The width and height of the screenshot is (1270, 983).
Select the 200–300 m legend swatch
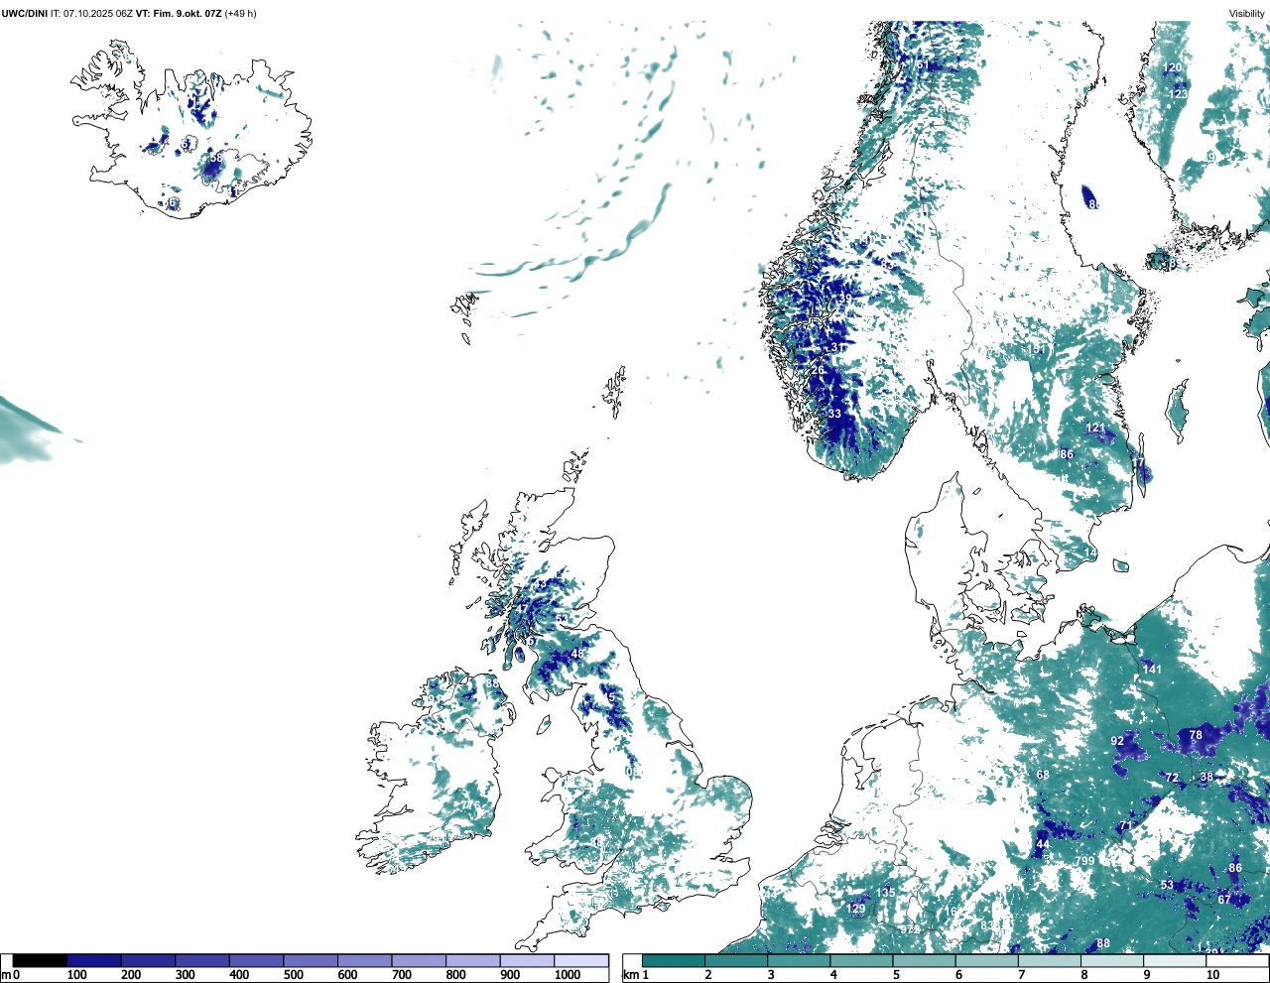click(149, 960)
